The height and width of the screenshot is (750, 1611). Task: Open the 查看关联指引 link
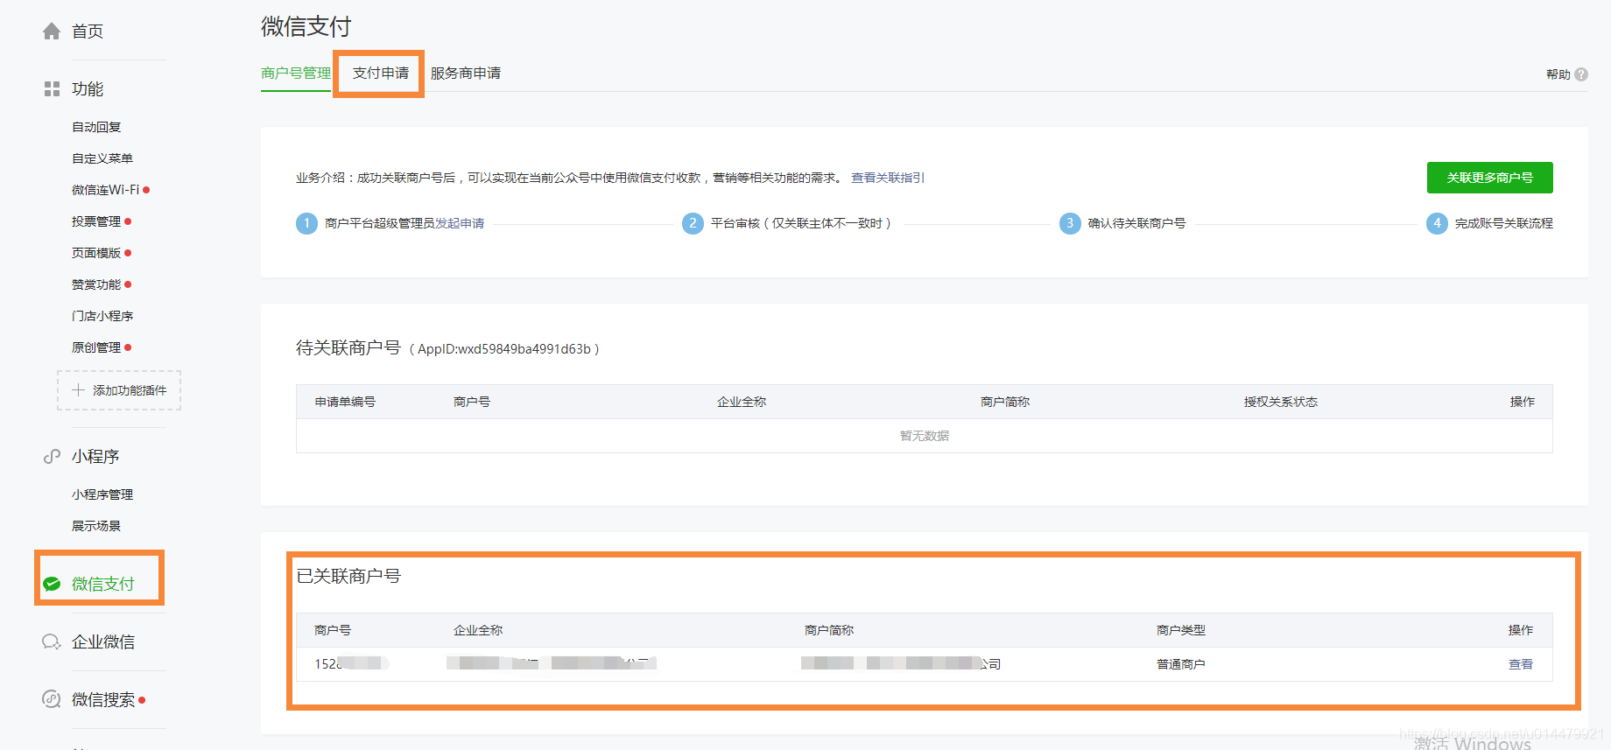(888, 178)
